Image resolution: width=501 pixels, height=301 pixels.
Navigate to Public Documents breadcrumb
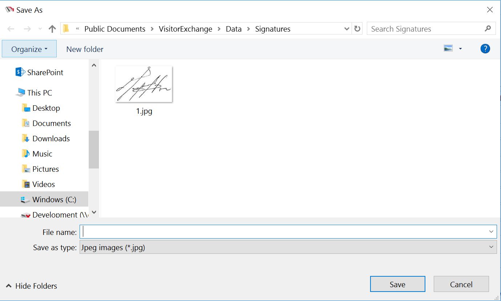click(115, 29)
